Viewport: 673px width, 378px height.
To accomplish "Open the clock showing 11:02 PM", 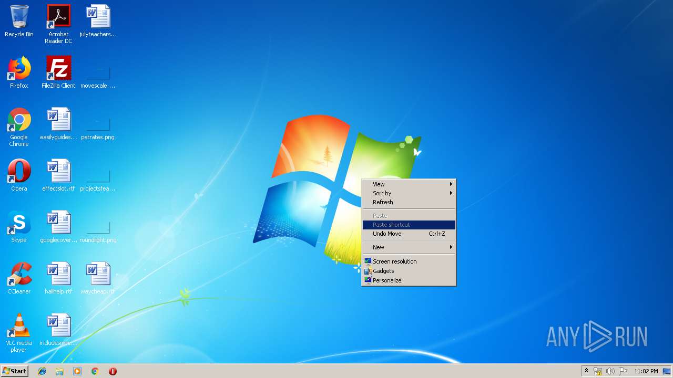I will click(646, 371).
